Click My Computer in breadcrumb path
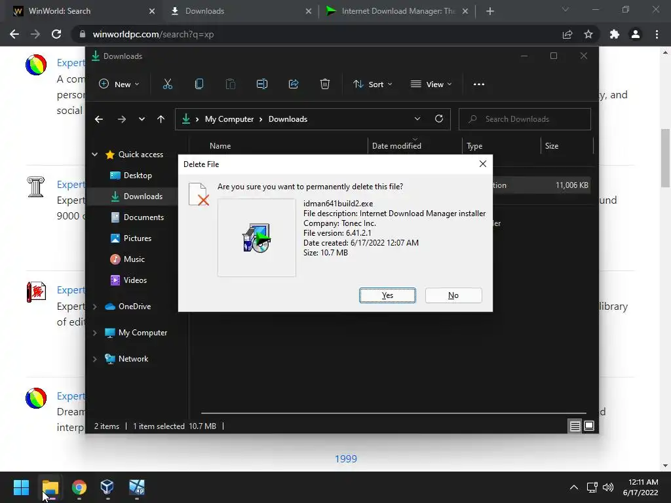 coord(229,119)
